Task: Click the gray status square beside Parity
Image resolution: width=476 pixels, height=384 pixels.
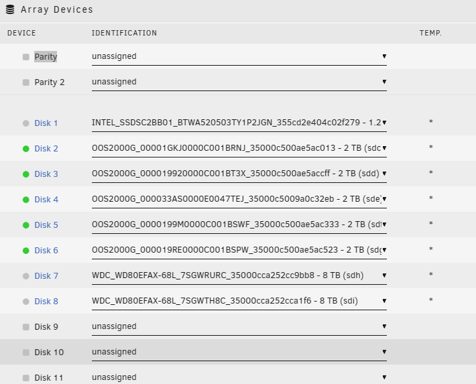Action: (25, 57)
